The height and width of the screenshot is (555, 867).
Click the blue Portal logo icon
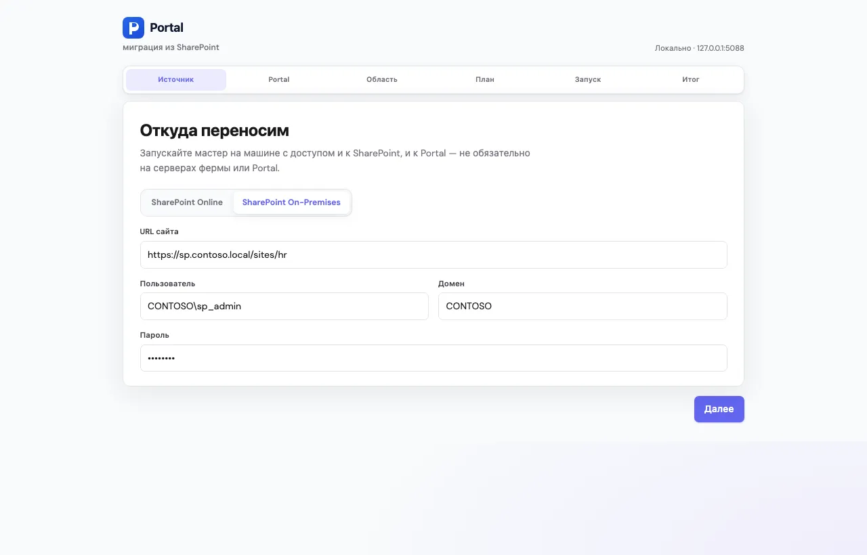click(133, 28)
